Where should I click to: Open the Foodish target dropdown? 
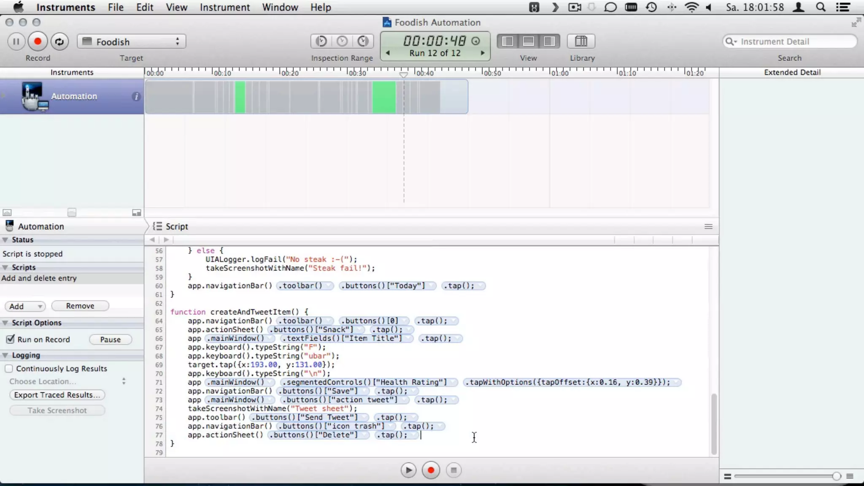[132, 41]
